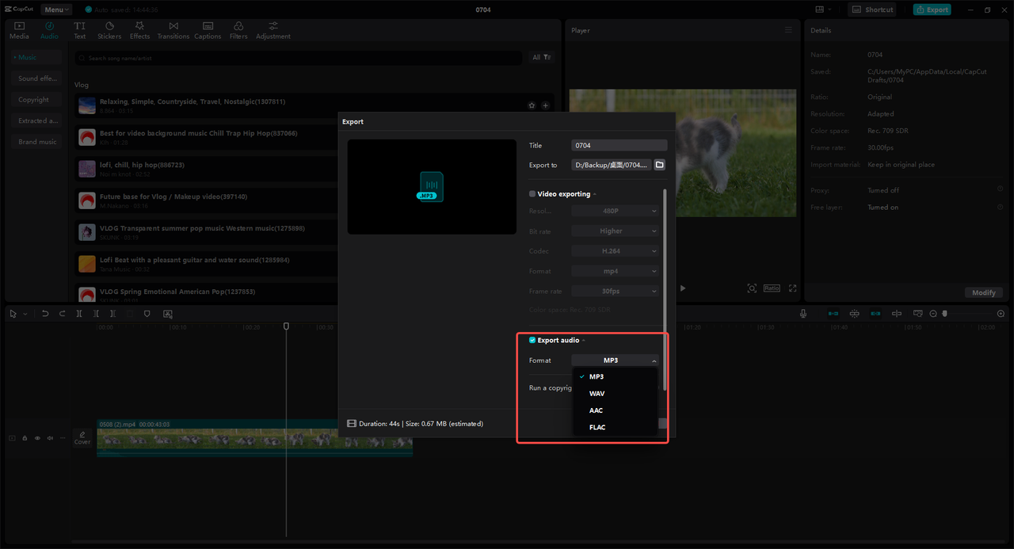1014x549 pixels.
Task: Favorite the Relaxing, Simple, Countryside track
Action: [532, 105]
